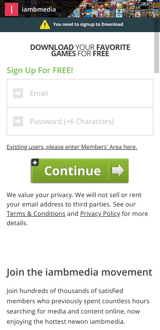Click the privacy notice paragraph text

tap(77, 209)
